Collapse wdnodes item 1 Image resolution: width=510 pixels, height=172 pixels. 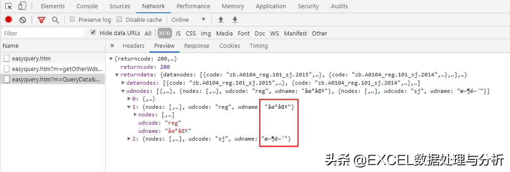click(129, 107)
